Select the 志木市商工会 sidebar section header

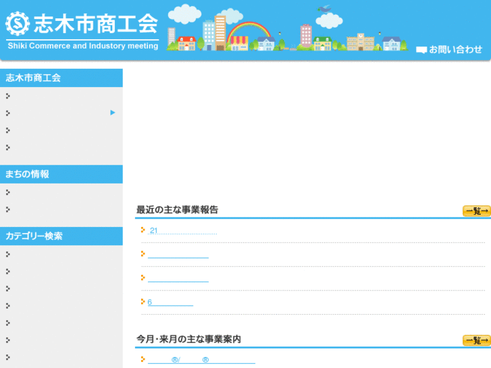[61, 78]
